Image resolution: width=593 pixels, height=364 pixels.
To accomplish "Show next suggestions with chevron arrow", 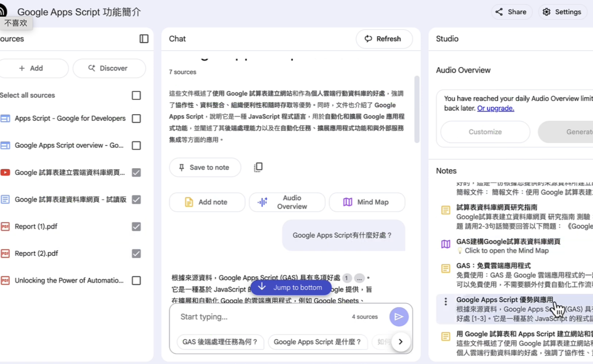I will [x=401, y=342].
